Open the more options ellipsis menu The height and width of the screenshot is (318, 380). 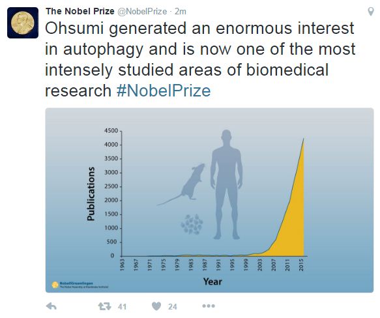click(209, 306)
